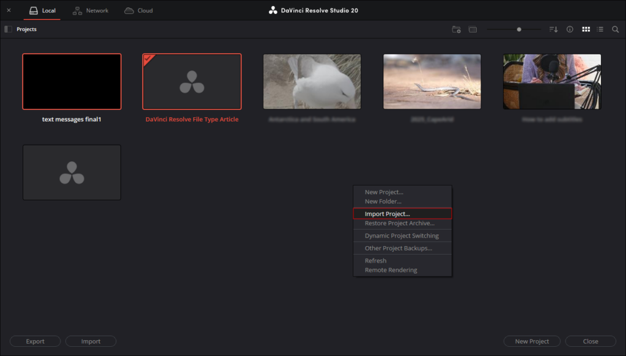Open the Local database tab
The image size is (626, 356).
[x=42, y=10]
